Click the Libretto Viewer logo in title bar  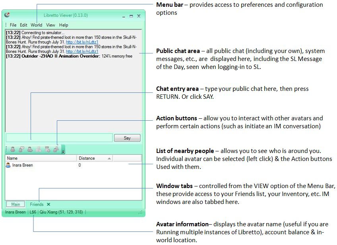tap(7, 16)
